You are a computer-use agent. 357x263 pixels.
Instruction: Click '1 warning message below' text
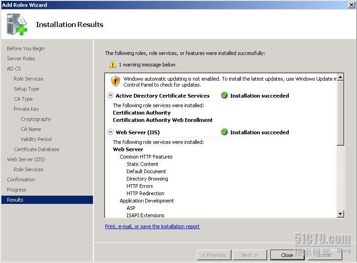[147, 65]
